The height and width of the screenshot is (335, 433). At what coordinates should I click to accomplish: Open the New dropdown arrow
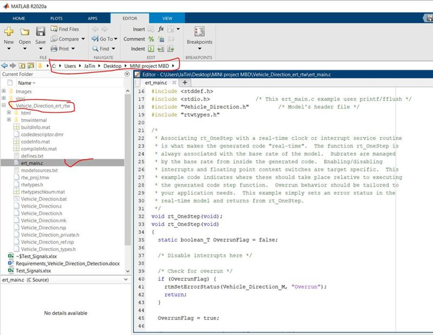[9, 49]
